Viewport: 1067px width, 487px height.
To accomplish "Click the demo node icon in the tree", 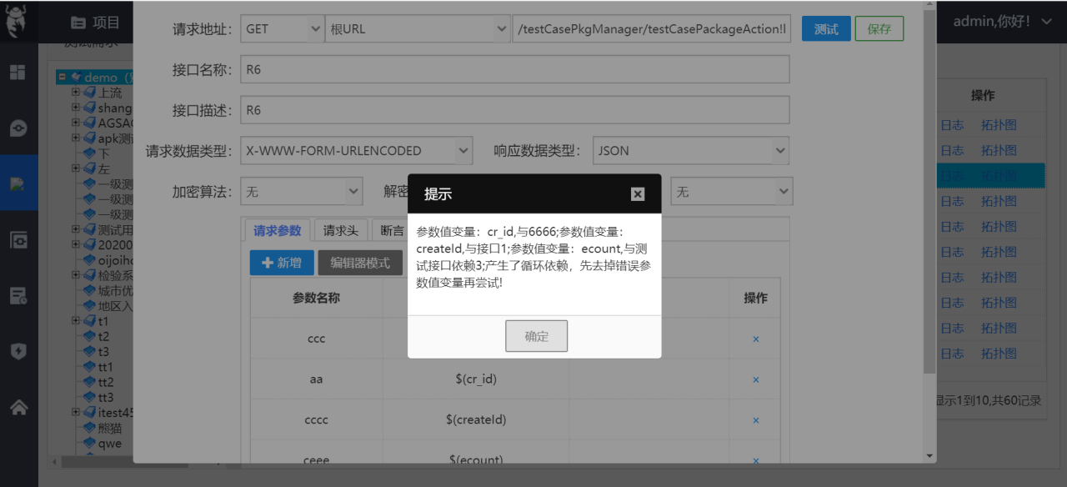I will click(x=76, y=78).
